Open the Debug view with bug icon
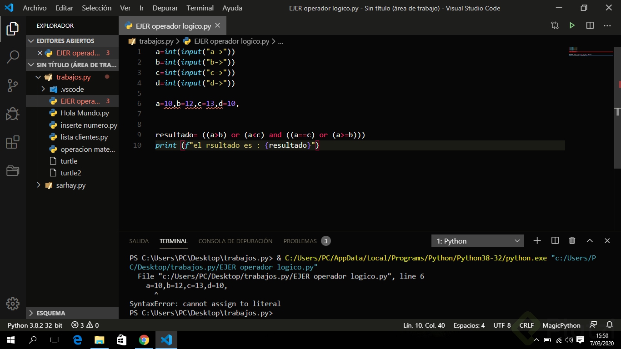621x349 pixels. (13, 114)
